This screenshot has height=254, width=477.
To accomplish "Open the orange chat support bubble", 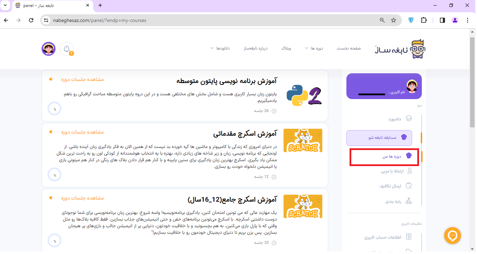I will tap(453, 236).
